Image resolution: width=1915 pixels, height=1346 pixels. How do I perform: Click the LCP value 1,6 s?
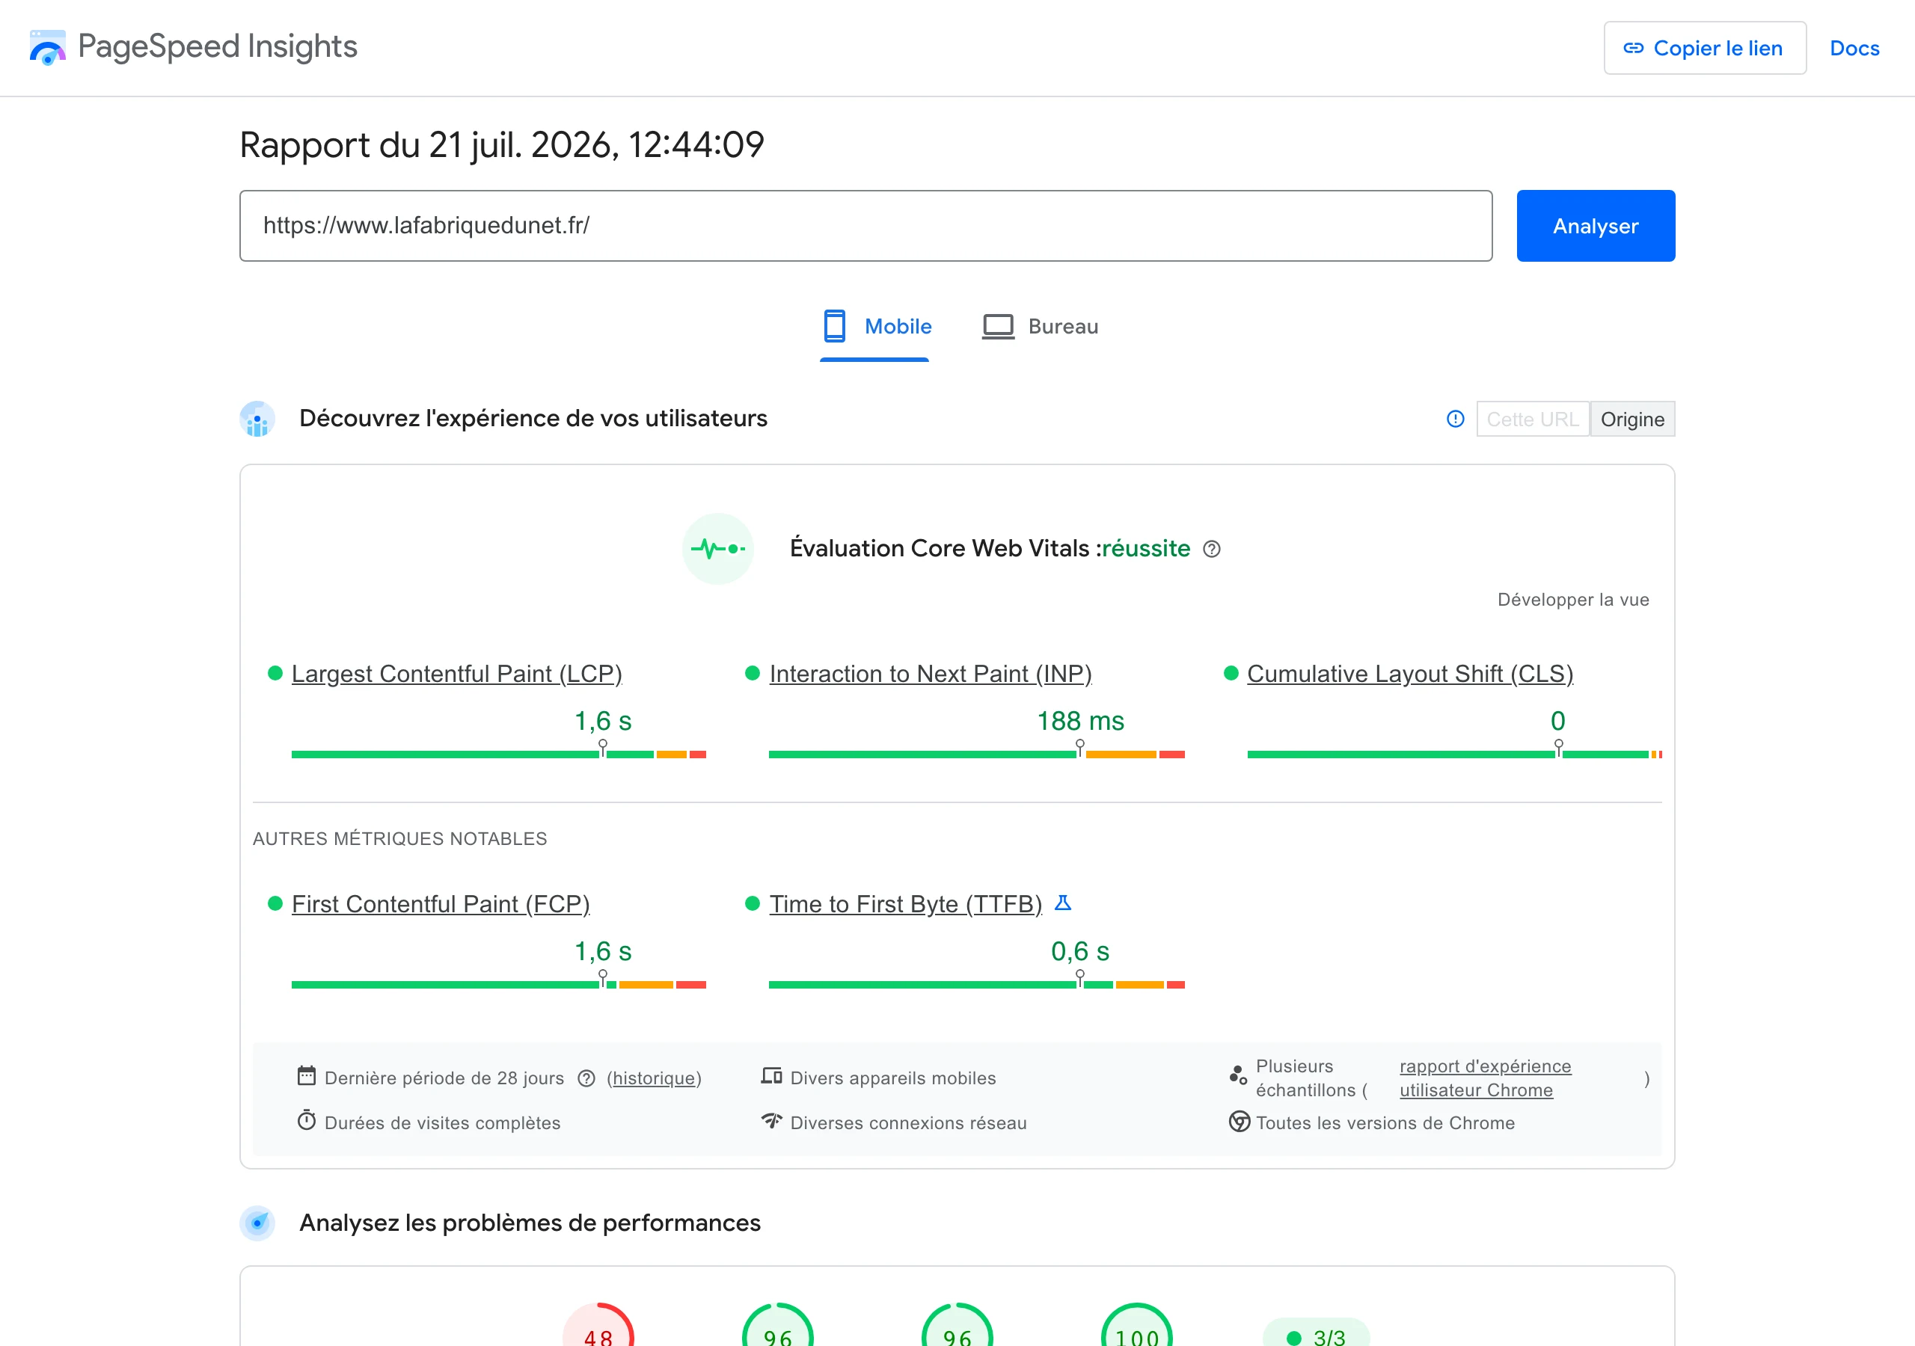(x=603, y=721)
